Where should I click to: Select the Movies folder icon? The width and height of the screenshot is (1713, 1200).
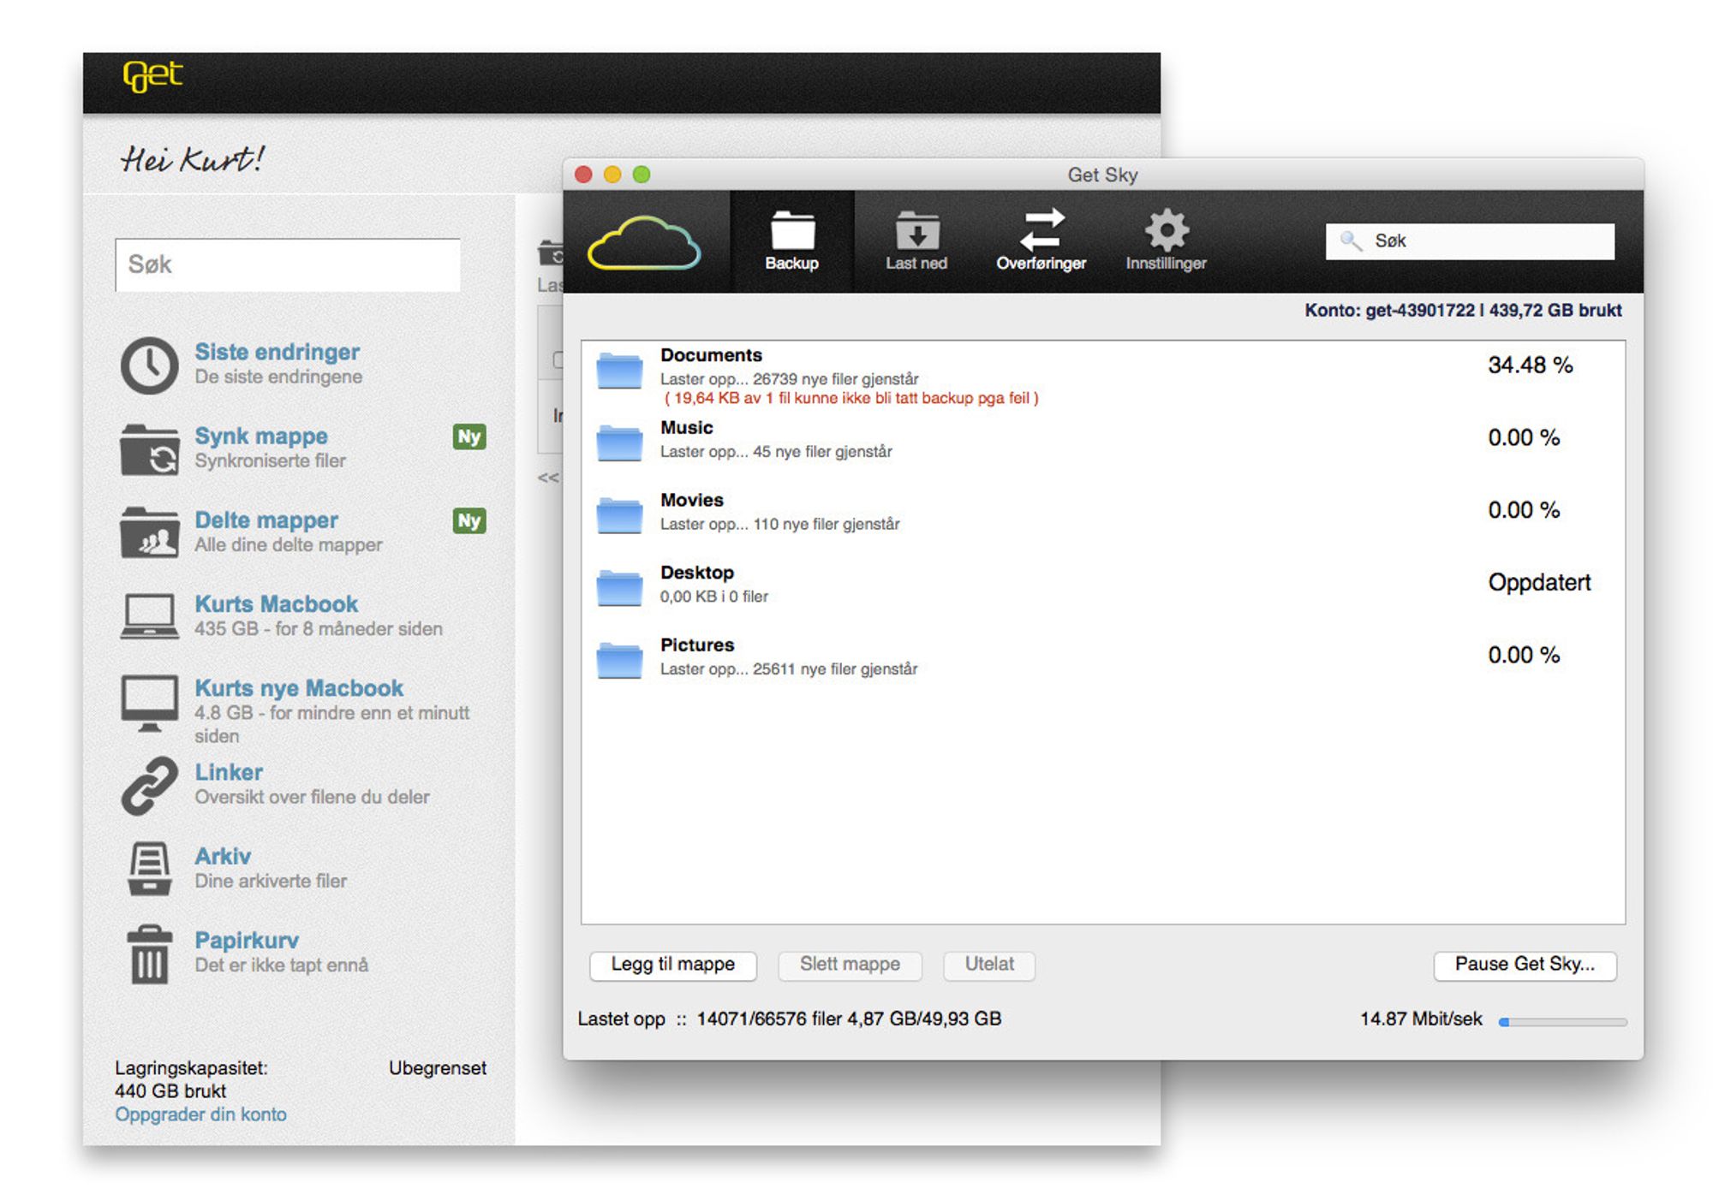click(619, 515)
